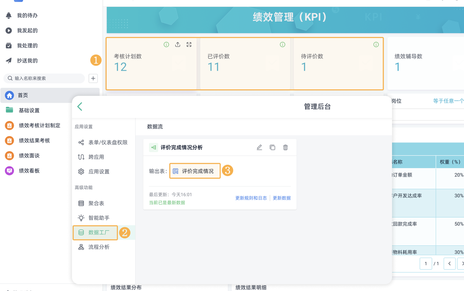Expand 考核计划数 card to fullscreen
Image resolution: width=464 pixels, height=291 pixels.
click(189, 44)
